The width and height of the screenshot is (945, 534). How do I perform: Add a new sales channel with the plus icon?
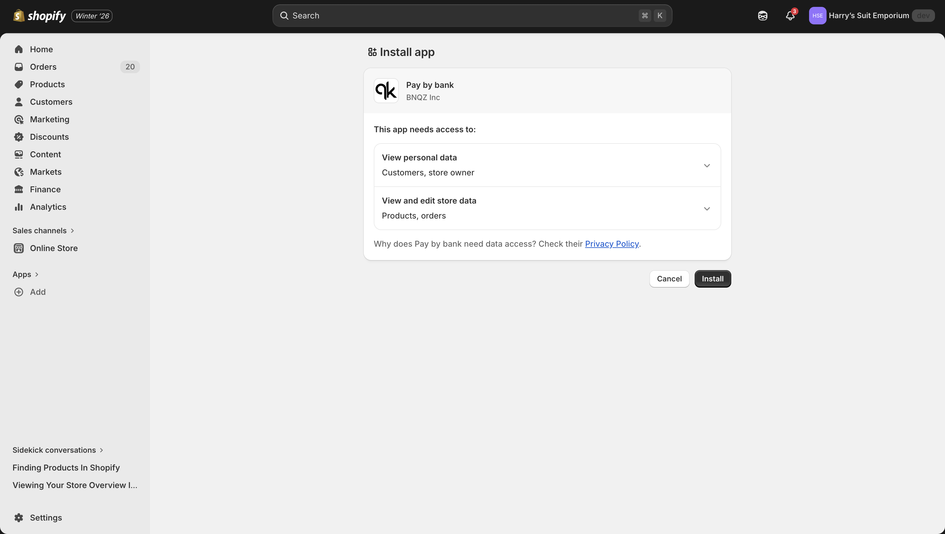click(x=19, y=292)
